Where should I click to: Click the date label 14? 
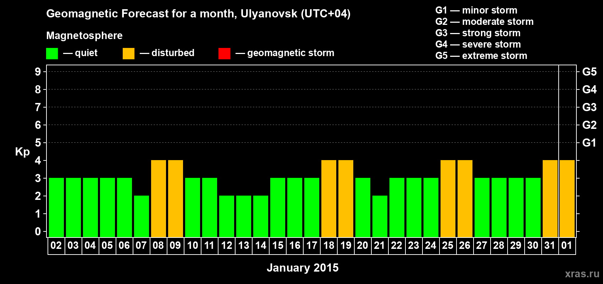pyautogui.click(x=261, y=245)
